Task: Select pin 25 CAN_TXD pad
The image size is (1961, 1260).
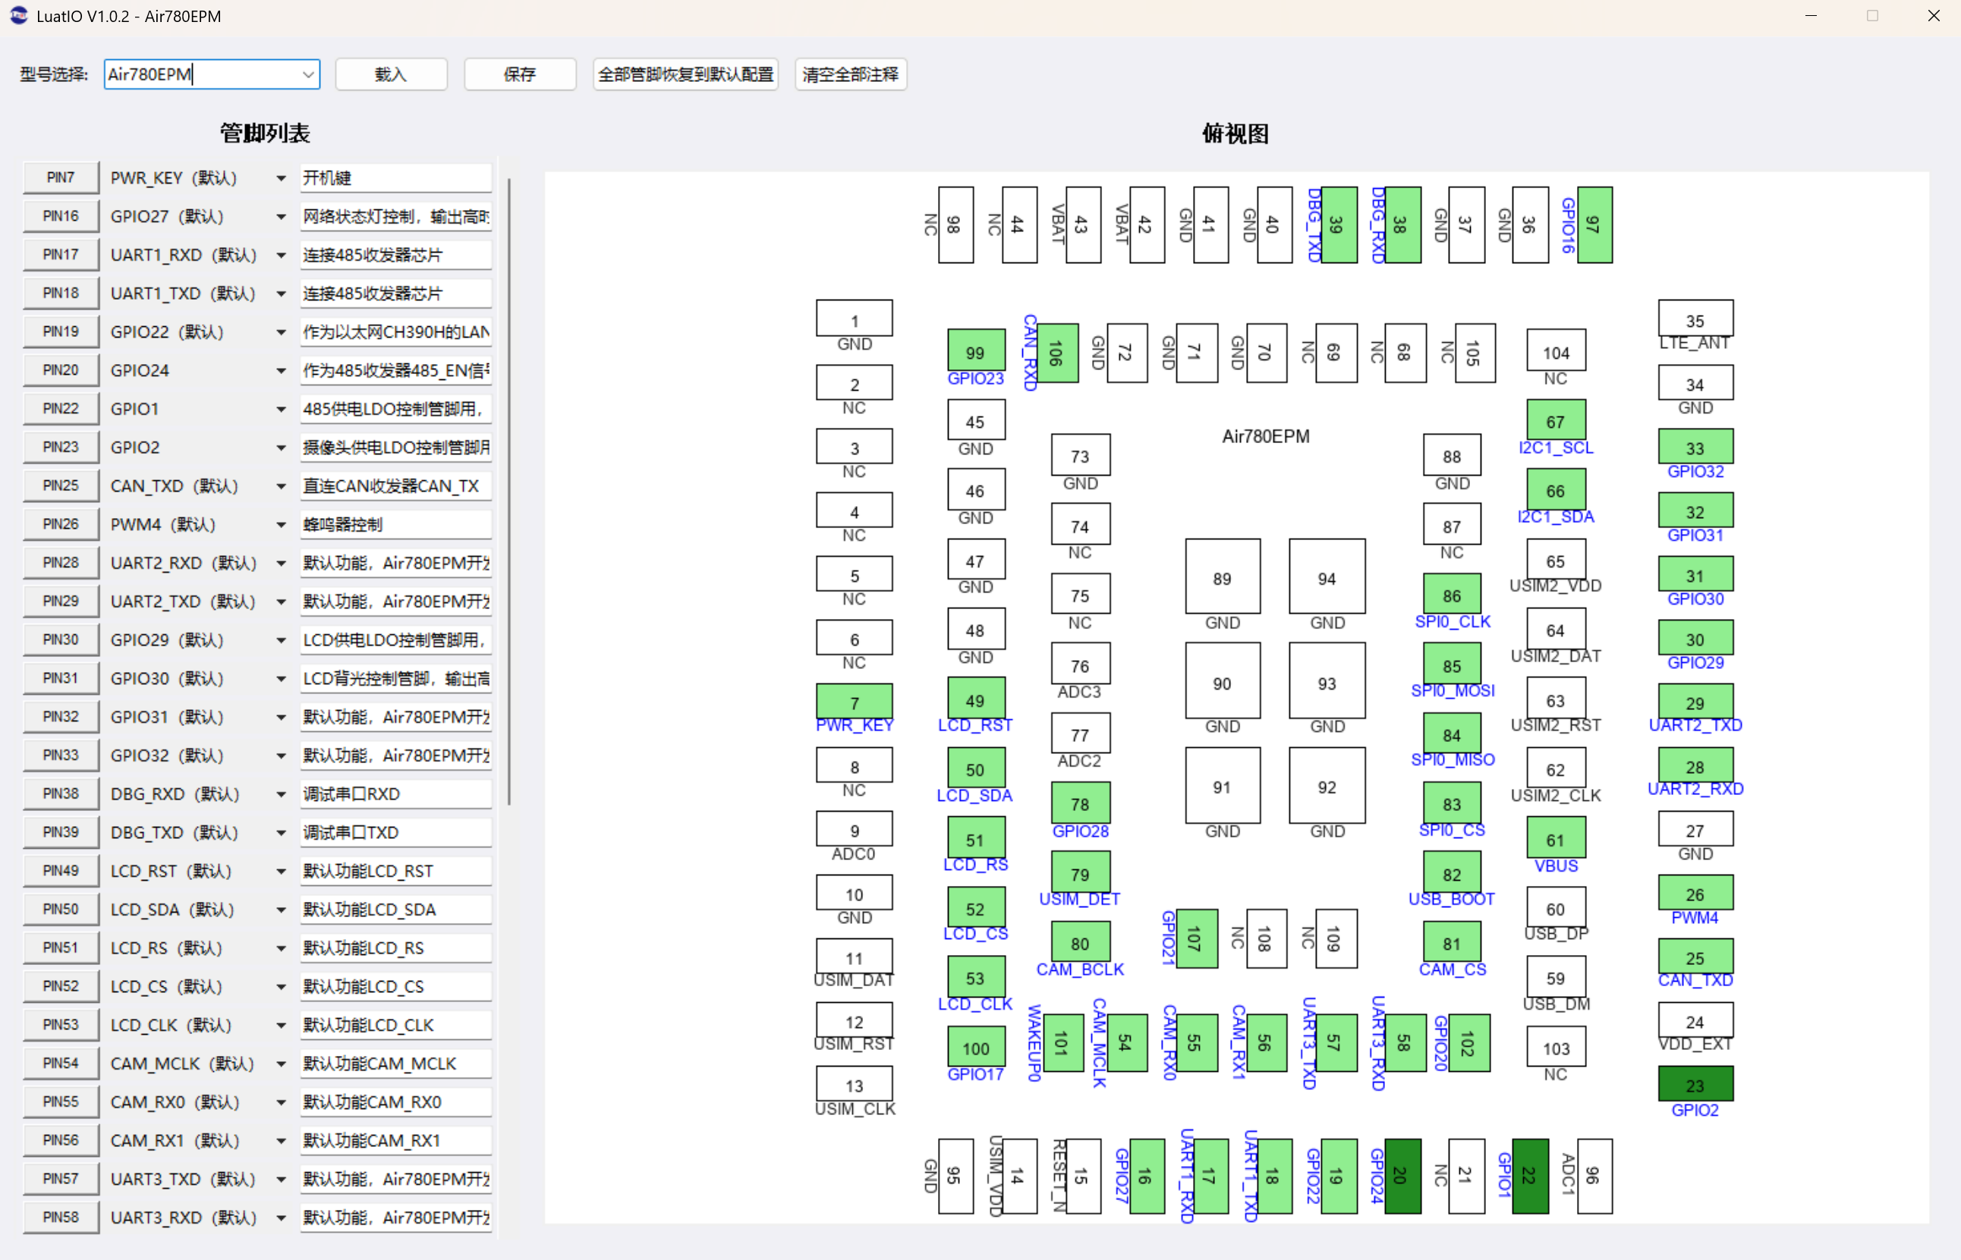Action: [x=1695, y=957]
